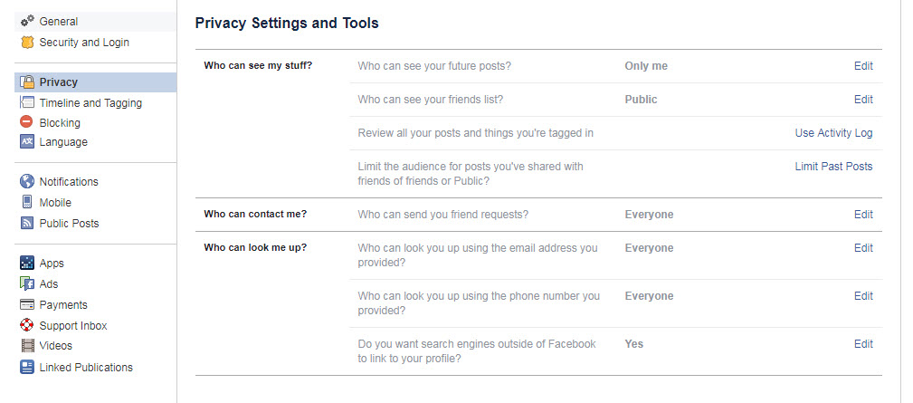Click the Support Inbox lifebuoy icon
Viewport: 913px width, 403px height.
click(27, 326)
